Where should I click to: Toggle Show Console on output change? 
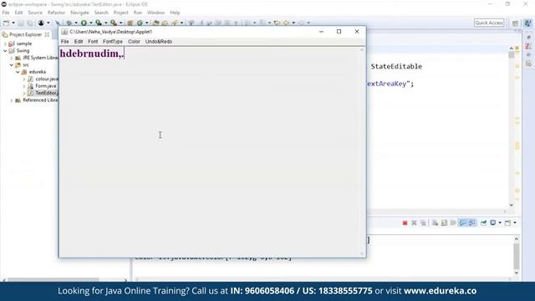coord(462,223)
